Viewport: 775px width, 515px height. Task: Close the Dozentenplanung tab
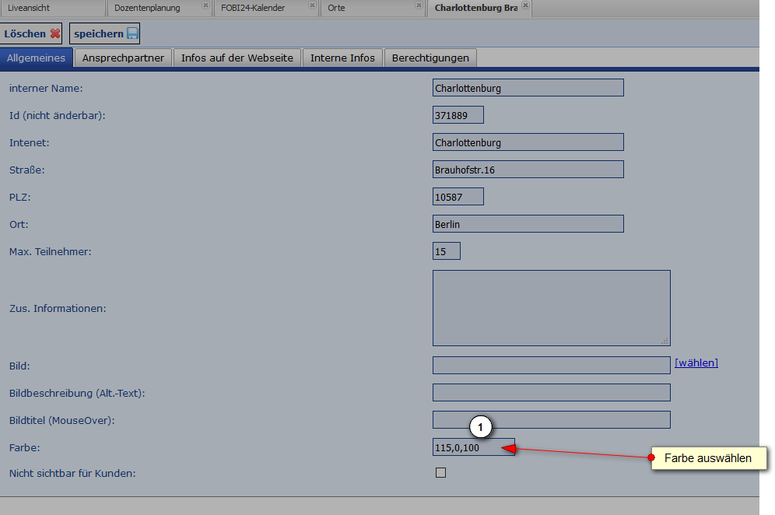click(x=205, y=5)
